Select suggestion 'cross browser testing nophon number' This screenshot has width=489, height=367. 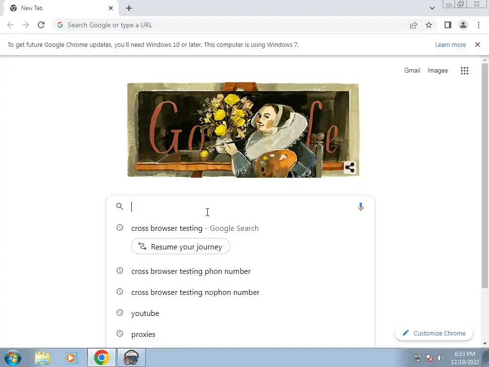[x=240, y=292]
